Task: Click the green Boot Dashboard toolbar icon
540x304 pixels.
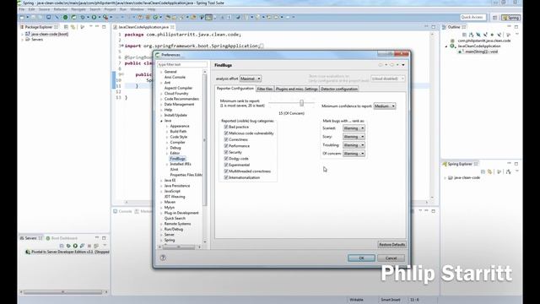Action: 65,17
